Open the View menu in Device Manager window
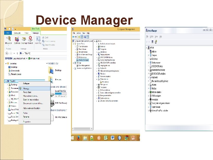The image size is (213, 160). 156,37
